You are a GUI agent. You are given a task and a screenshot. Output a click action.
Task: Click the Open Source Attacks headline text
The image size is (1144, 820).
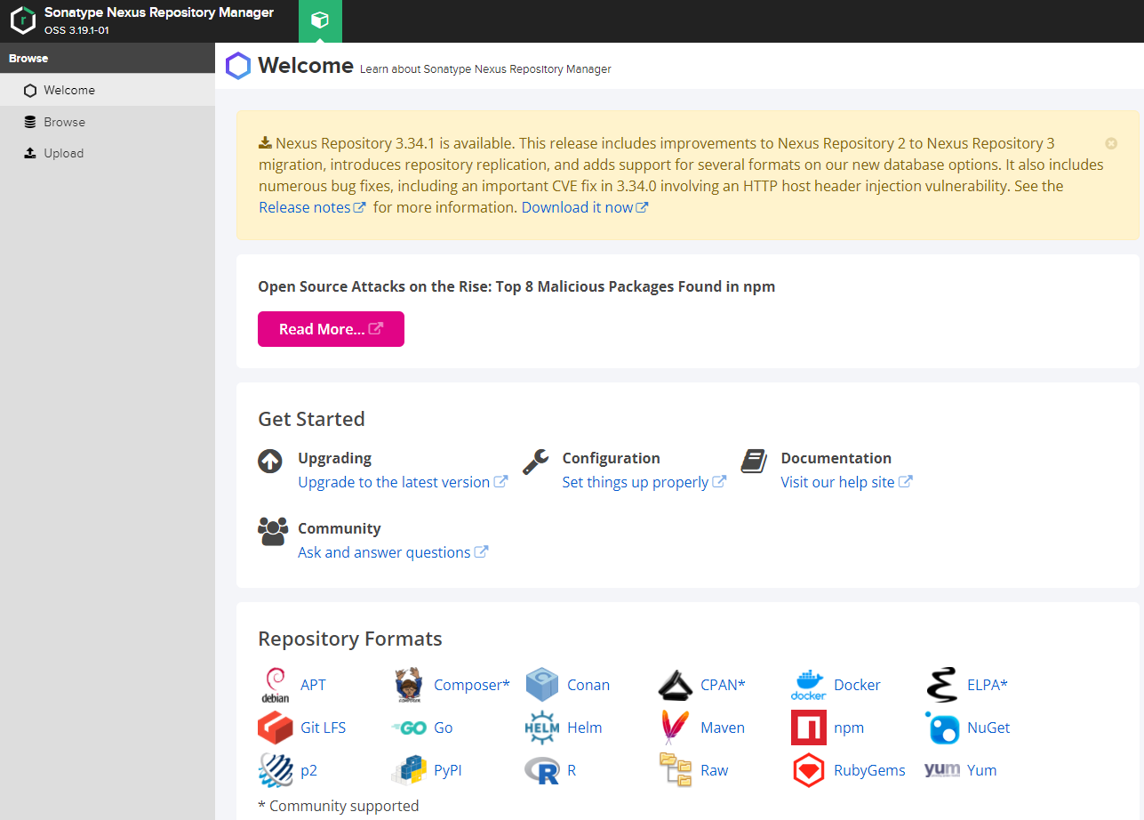[516, 286]
